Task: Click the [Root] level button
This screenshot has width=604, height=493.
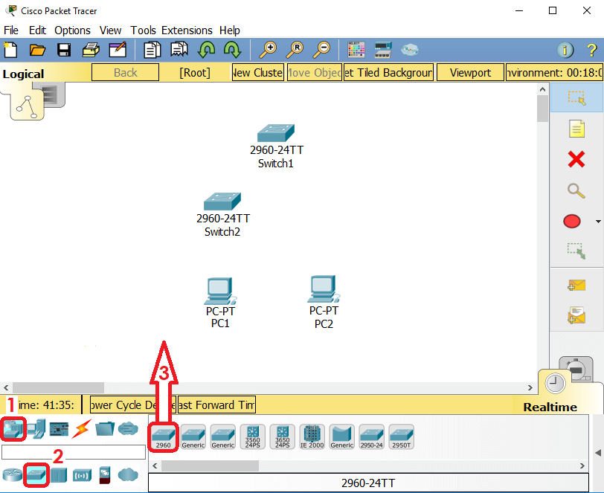Action: click(x=195, y=72)
